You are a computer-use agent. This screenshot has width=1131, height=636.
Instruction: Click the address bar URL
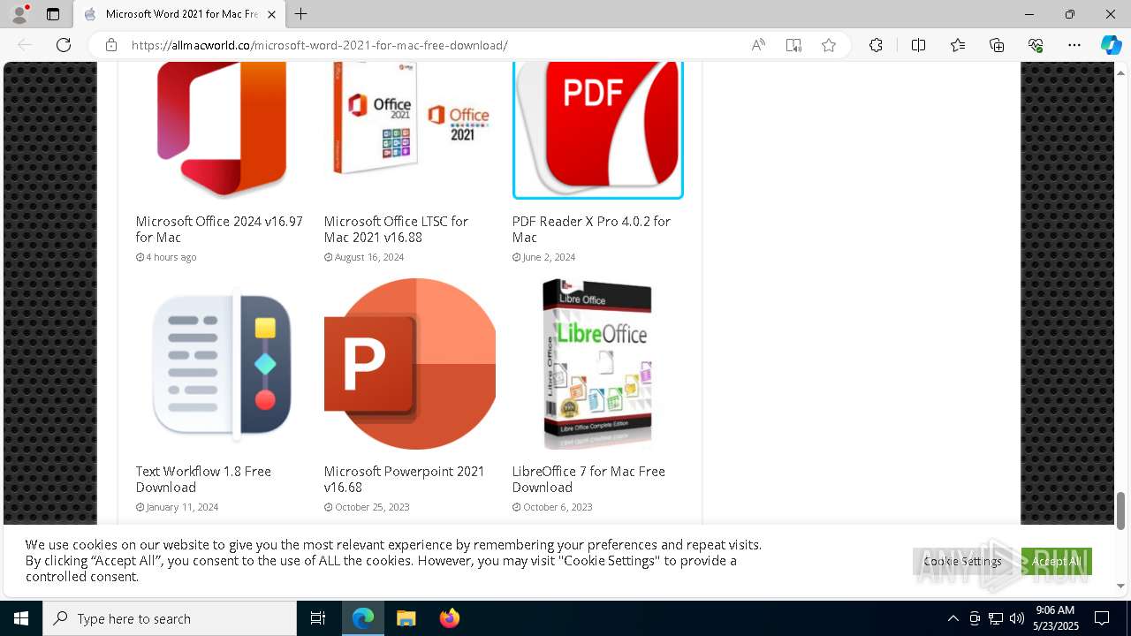pos(320,45)
